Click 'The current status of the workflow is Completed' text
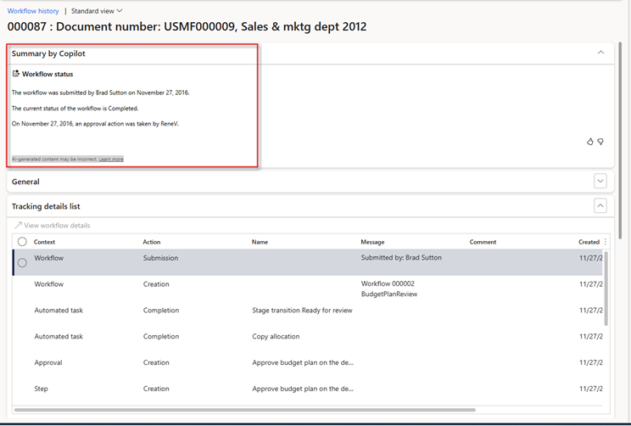 75,109
